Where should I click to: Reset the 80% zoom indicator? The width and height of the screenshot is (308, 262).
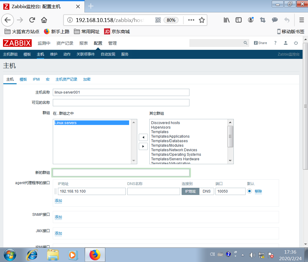coord(171,20)
